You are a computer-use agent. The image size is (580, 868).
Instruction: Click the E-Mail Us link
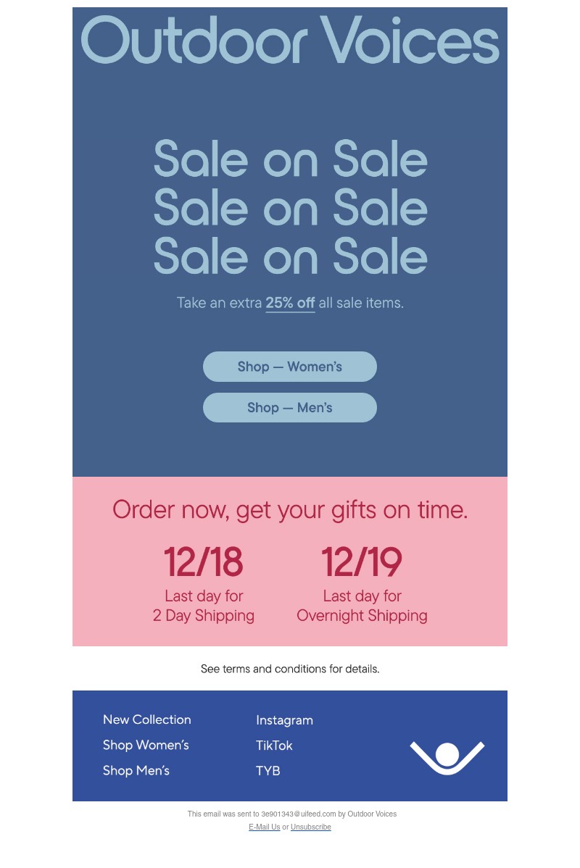click(x=264, y=827)
